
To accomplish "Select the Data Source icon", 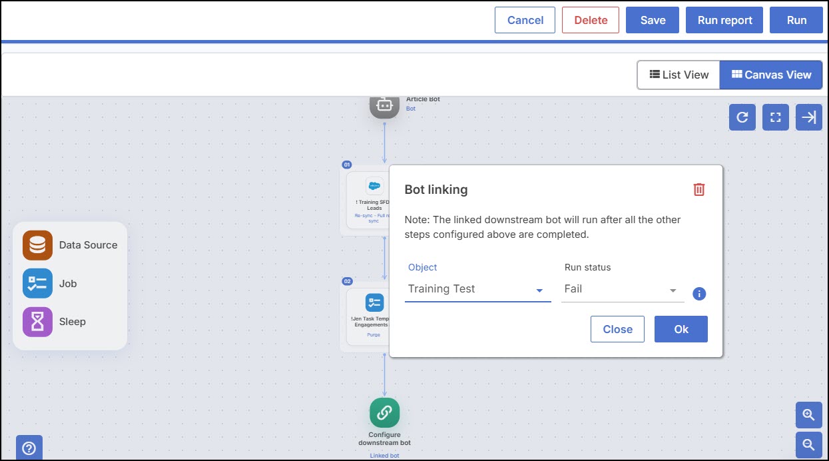I will tap(37, 245).
